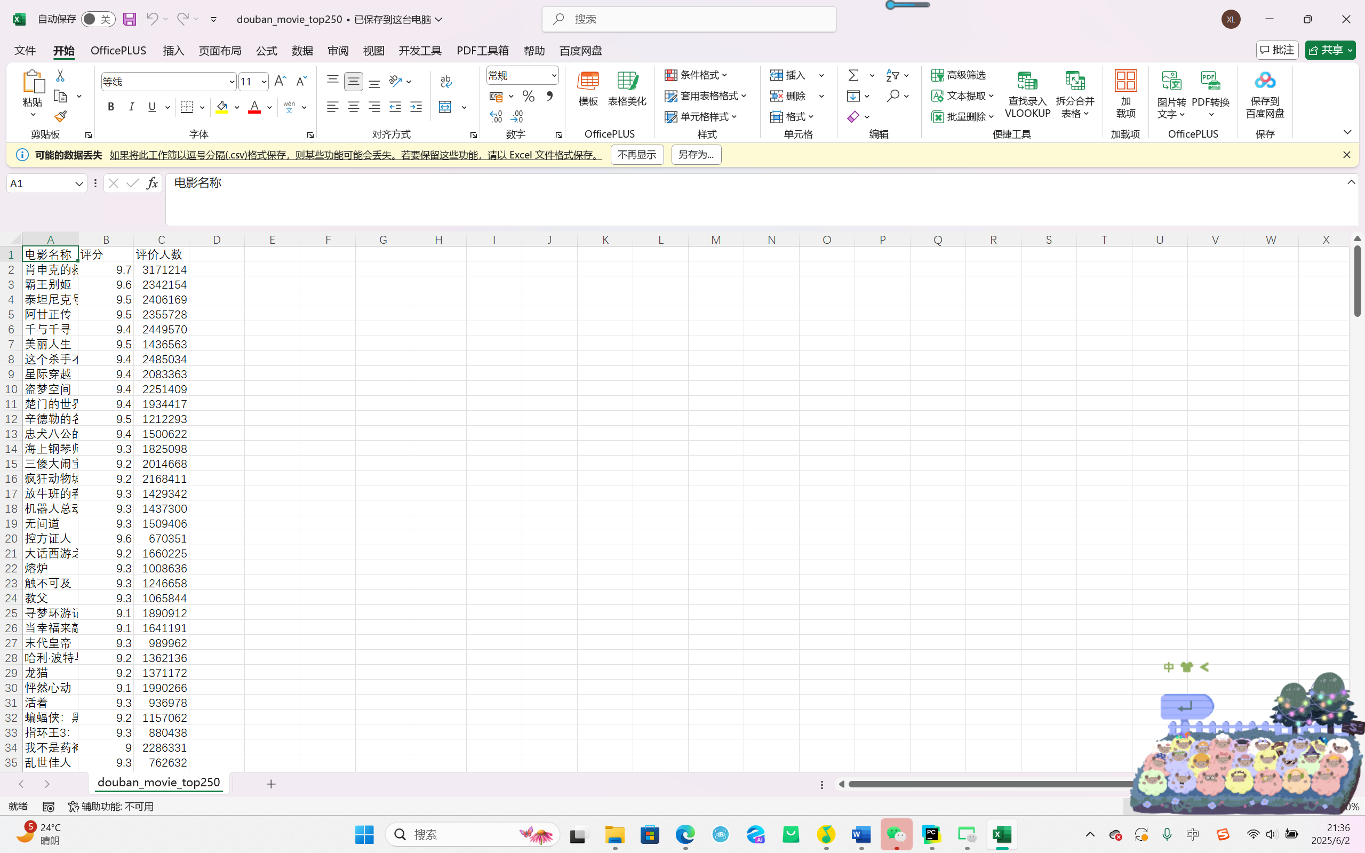Click the Format Painter brush icon

[60, 117]
